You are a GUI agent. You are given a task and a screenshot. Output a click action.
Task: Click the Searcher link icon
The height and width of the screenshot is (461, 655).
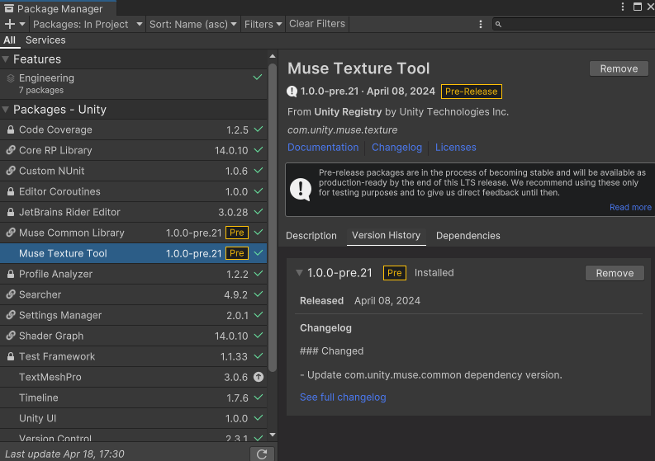pyautogui.click(x=11, y=294)
